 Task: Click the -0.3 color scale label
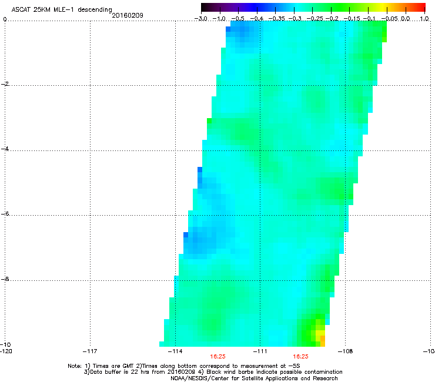pos(295,19)
